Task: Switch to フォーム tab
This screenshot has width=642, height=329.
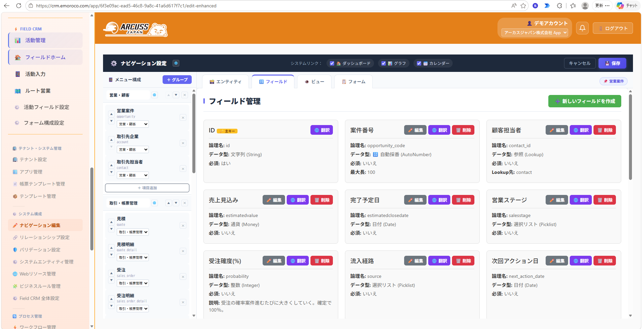Action: click(x=353, y=82)
